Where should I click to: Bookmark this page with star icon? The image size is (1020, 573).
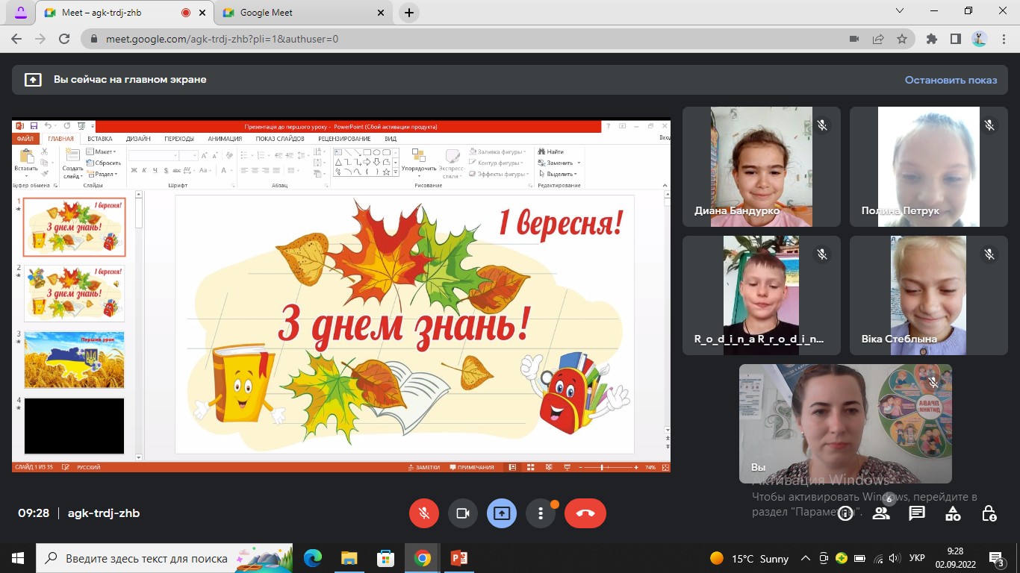(902, 39)
